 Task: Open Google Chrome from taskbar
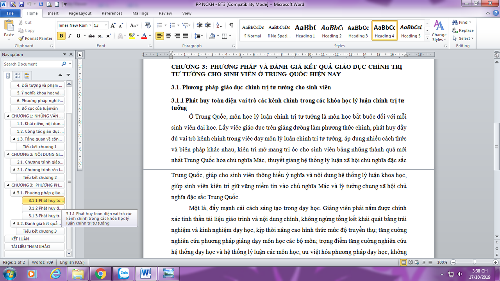click(100, 273)
